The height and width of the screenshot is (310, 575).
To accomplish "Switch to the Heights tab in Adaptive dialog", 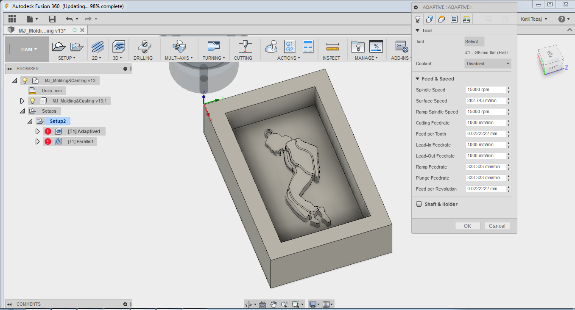I will tap(441, 19).
